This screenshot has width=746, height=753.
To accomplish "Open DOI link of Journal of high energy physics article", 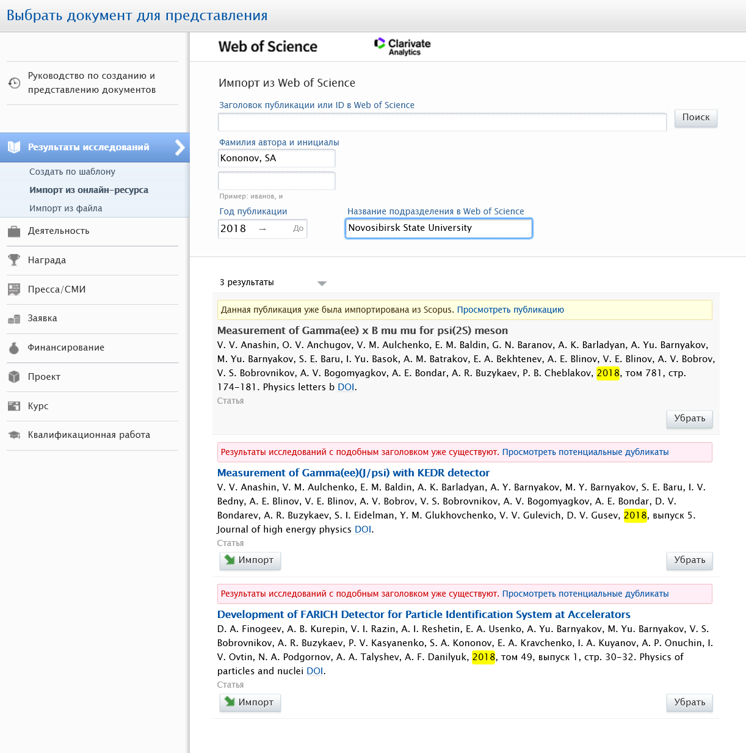I will [x=363, y=529].
